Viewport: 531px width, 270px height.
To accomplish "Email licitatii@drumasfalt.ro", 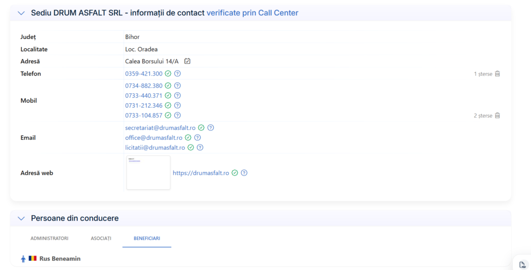I will click(155, 148).
